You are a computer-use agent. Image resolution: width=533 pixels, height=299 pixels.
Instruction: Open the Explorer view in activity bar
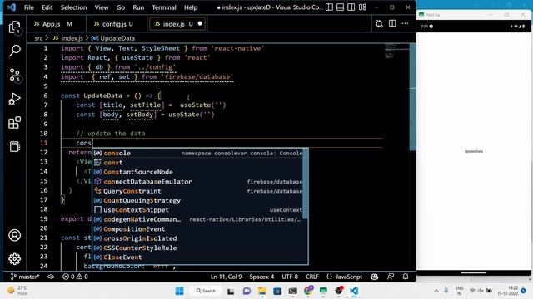15,27
